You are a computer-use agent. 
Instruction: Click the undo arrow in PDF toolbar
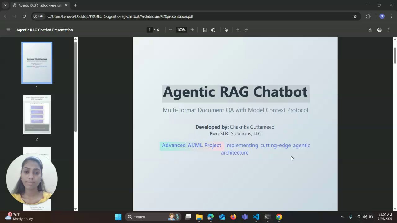[238, 30]
